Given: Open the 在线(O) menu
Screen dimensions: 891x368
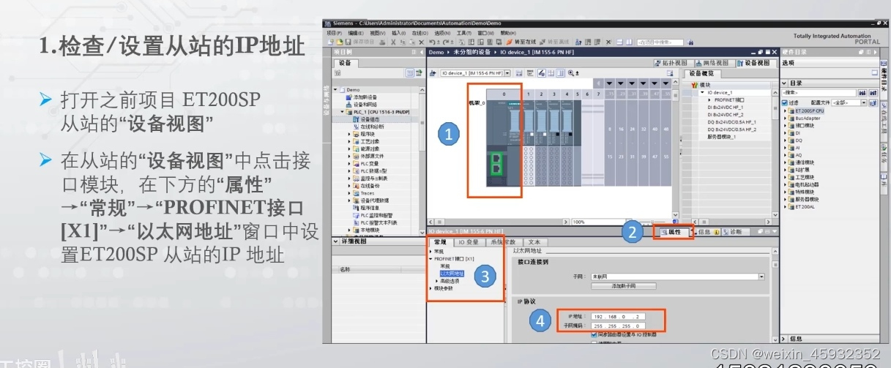Looking at the screenshot, I should click(x=420, y=33).
